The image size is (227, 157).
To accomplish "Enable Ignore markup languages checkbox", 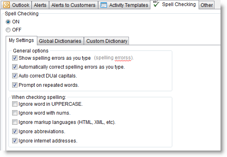I will coord(15,122).
